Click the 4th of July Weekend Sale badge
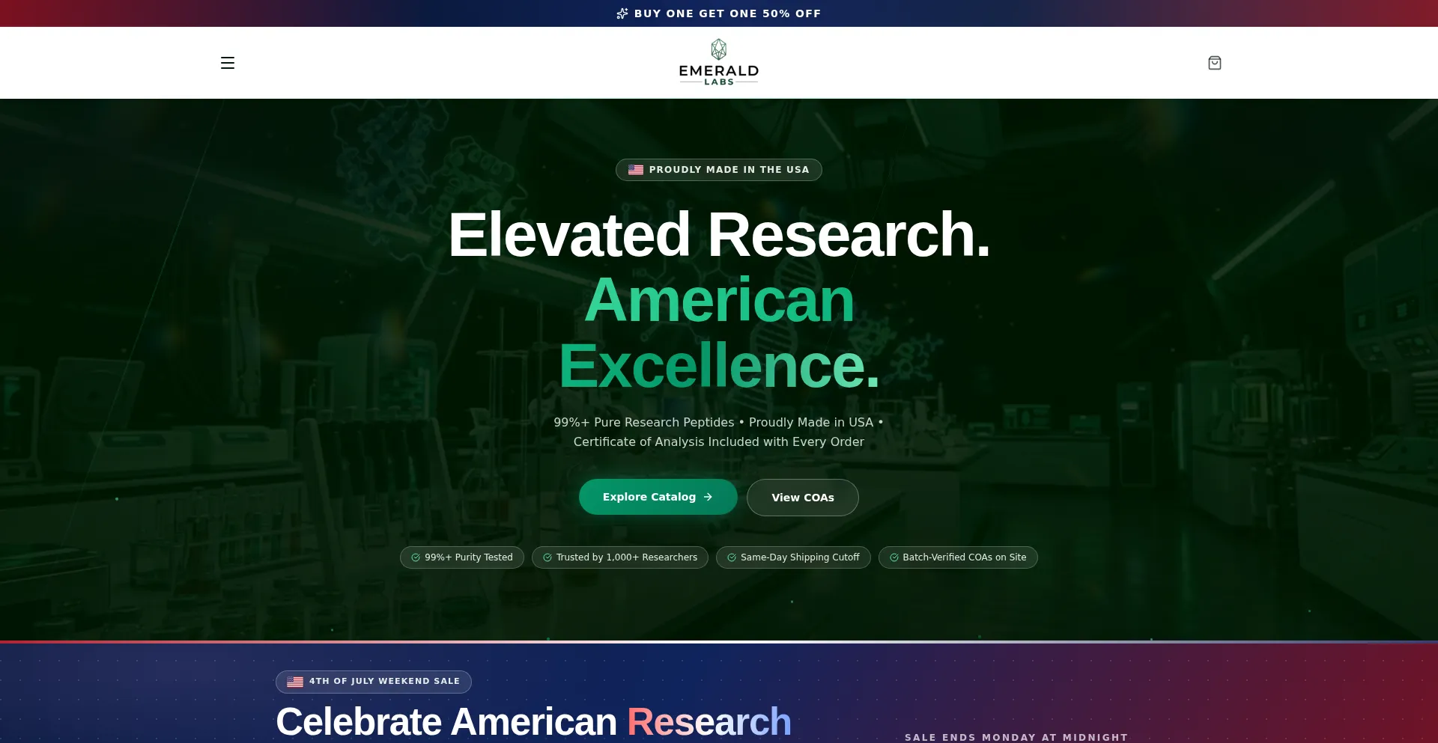The image size is (1438, 743). point(374,682)
